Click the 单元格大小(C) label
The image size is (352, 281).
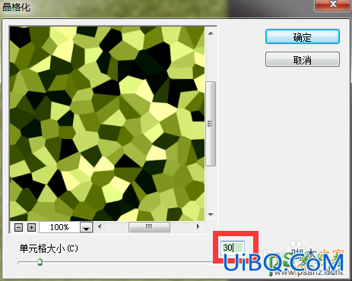tap(49, 248)
